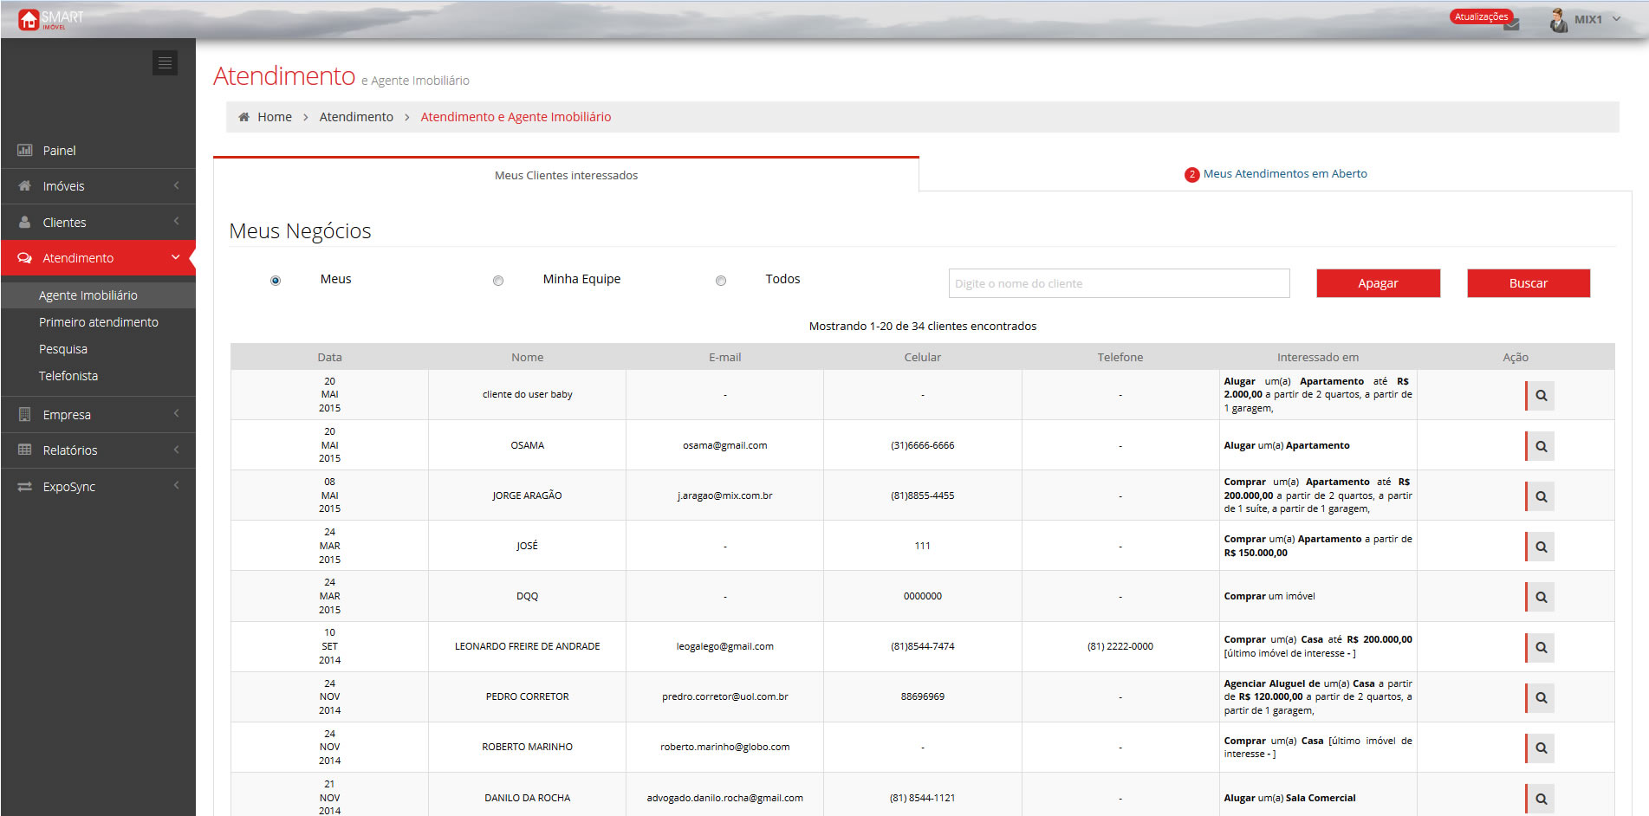Click the Atualizações envelope icon
The image size is (1649, 816).
point(1511,24)
